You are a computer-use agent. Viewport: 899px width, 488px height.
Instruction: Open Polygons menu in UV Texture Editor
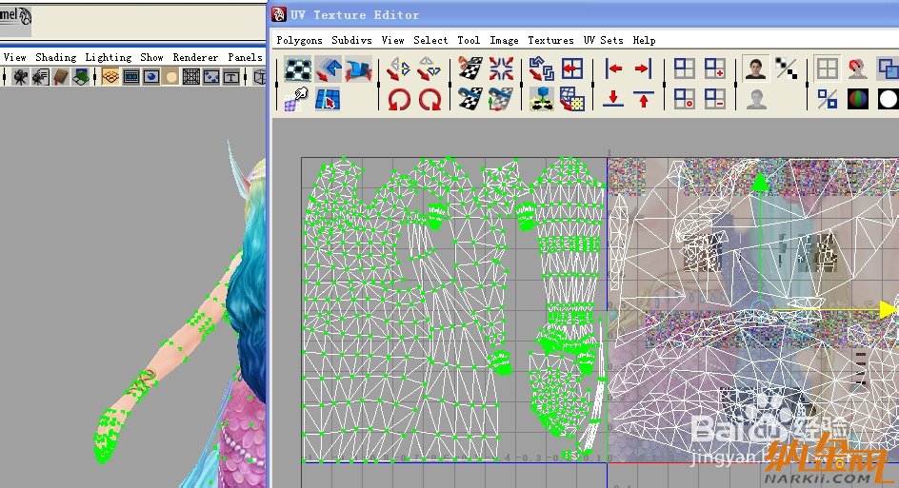(x=299, y=40)
